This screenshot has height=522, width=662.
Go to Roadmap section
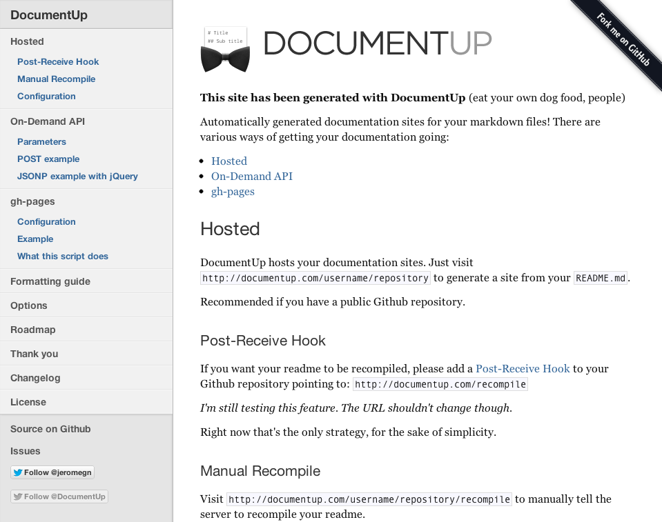pos(33,330)
